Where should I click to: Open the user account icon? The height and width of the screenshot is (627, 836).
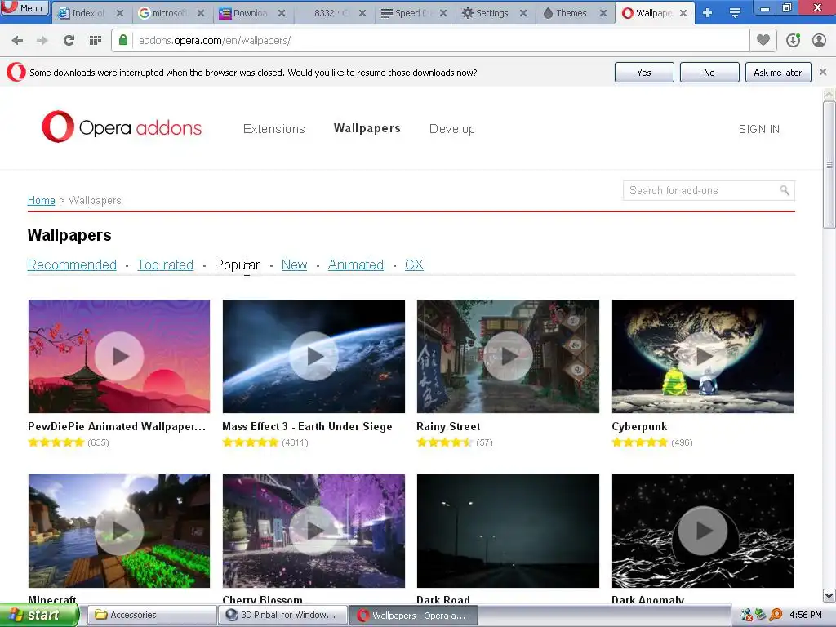pos(819,41)
